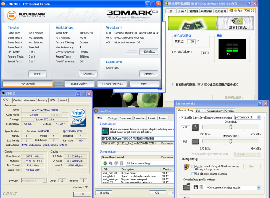Screen dimensions: 270x198
Task: Enable Apply overclocking at Windows startup
Action: 193,166
